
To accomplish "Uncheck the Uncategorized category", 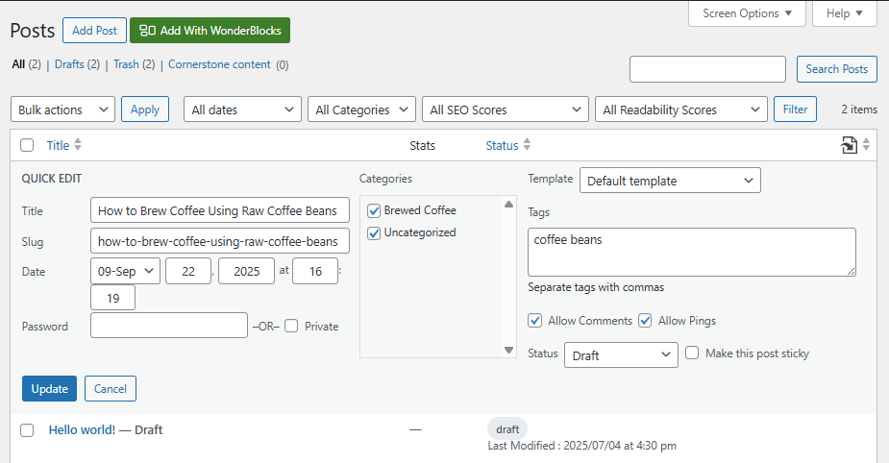I will (374, 232).
